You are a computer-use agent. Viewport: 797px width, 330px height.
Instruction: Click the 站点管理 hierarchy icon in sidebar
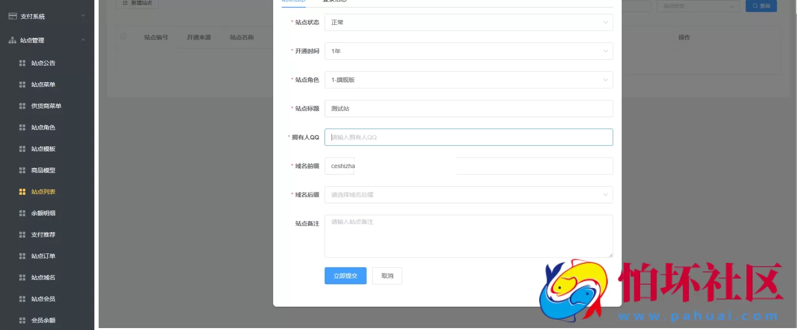(12, 40)
